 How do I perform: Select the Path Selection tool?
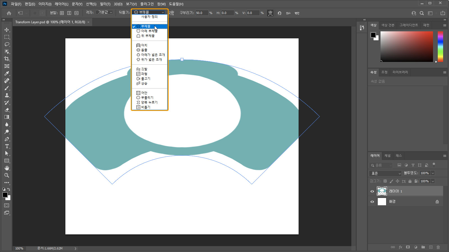[x=7, y=153]
